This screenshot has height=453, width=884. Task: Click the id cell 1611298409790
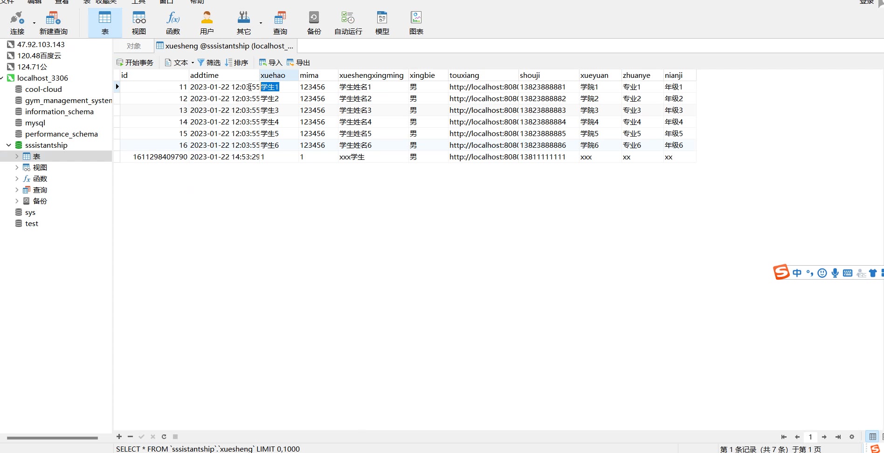(x=154, y=157)
